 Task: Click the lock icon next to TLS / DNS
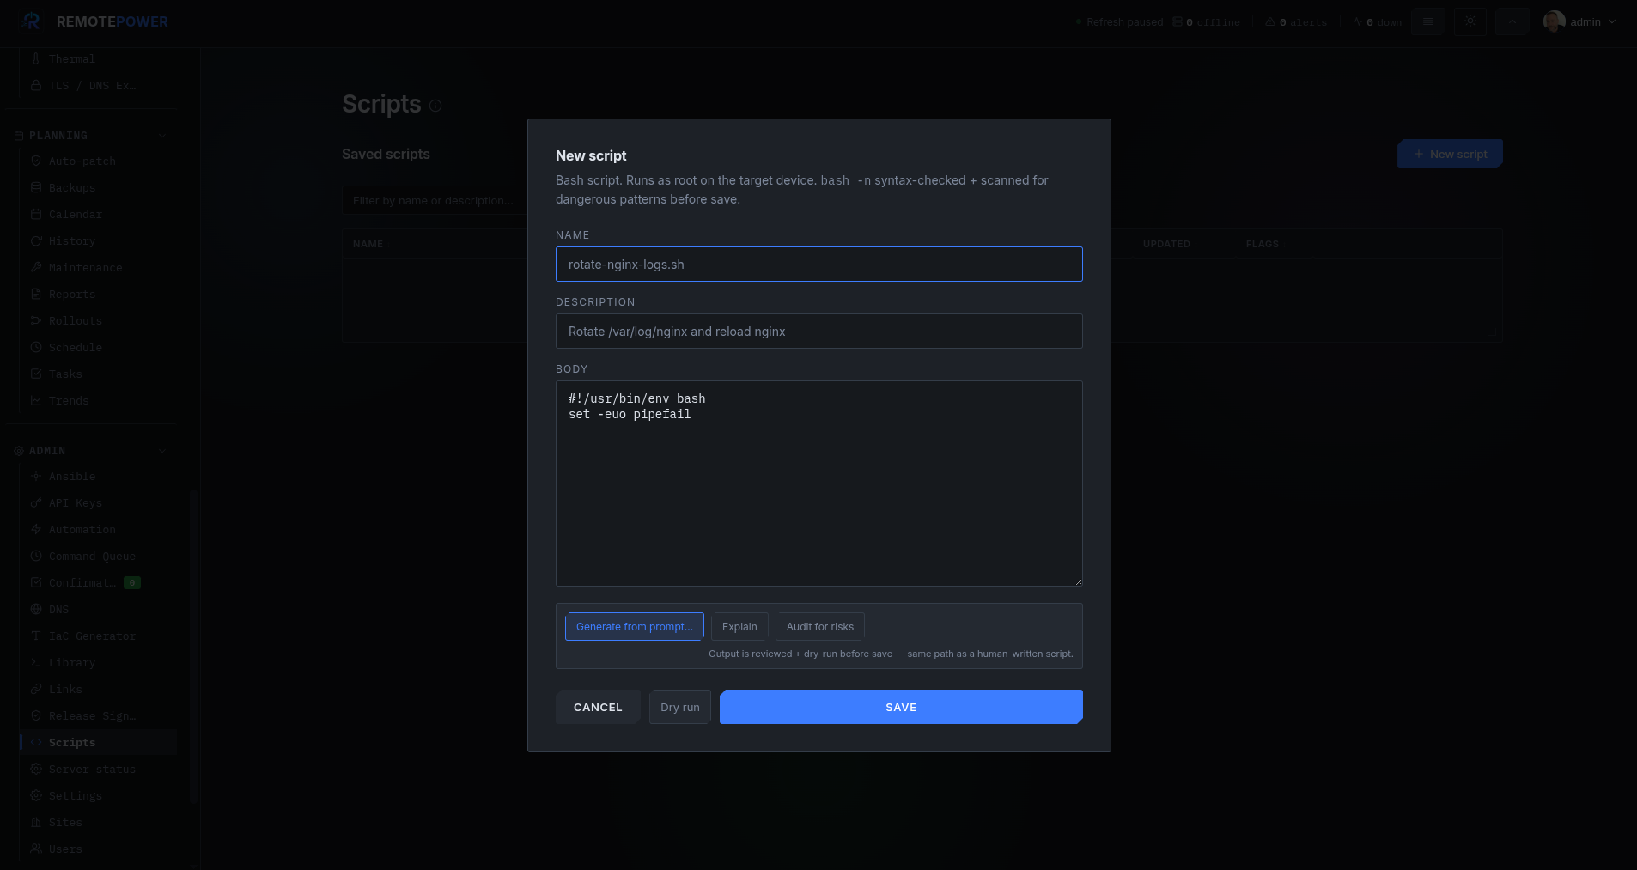tap(36, 85)
